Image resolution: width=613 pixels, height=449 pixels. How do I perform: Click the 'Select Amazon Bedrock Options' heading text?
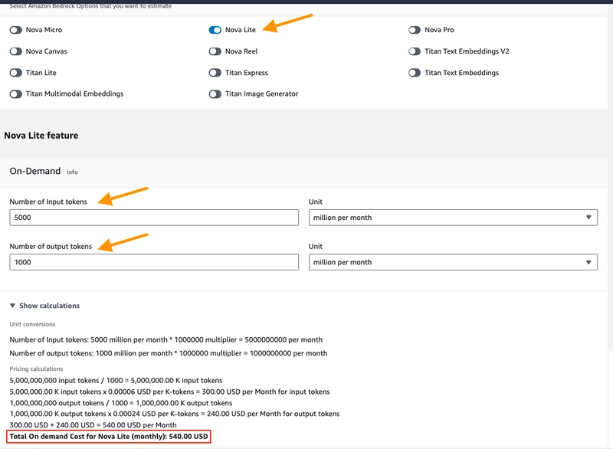(x=90, y=6)
